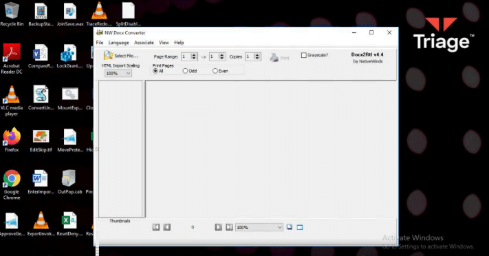Screen dimensions: 489x256
Task: Select the LockGrant... desktop file
Action: (70, 56)
